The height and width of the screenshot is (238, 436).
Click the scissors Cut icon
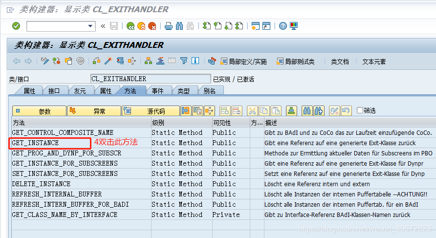coord(252,111)
